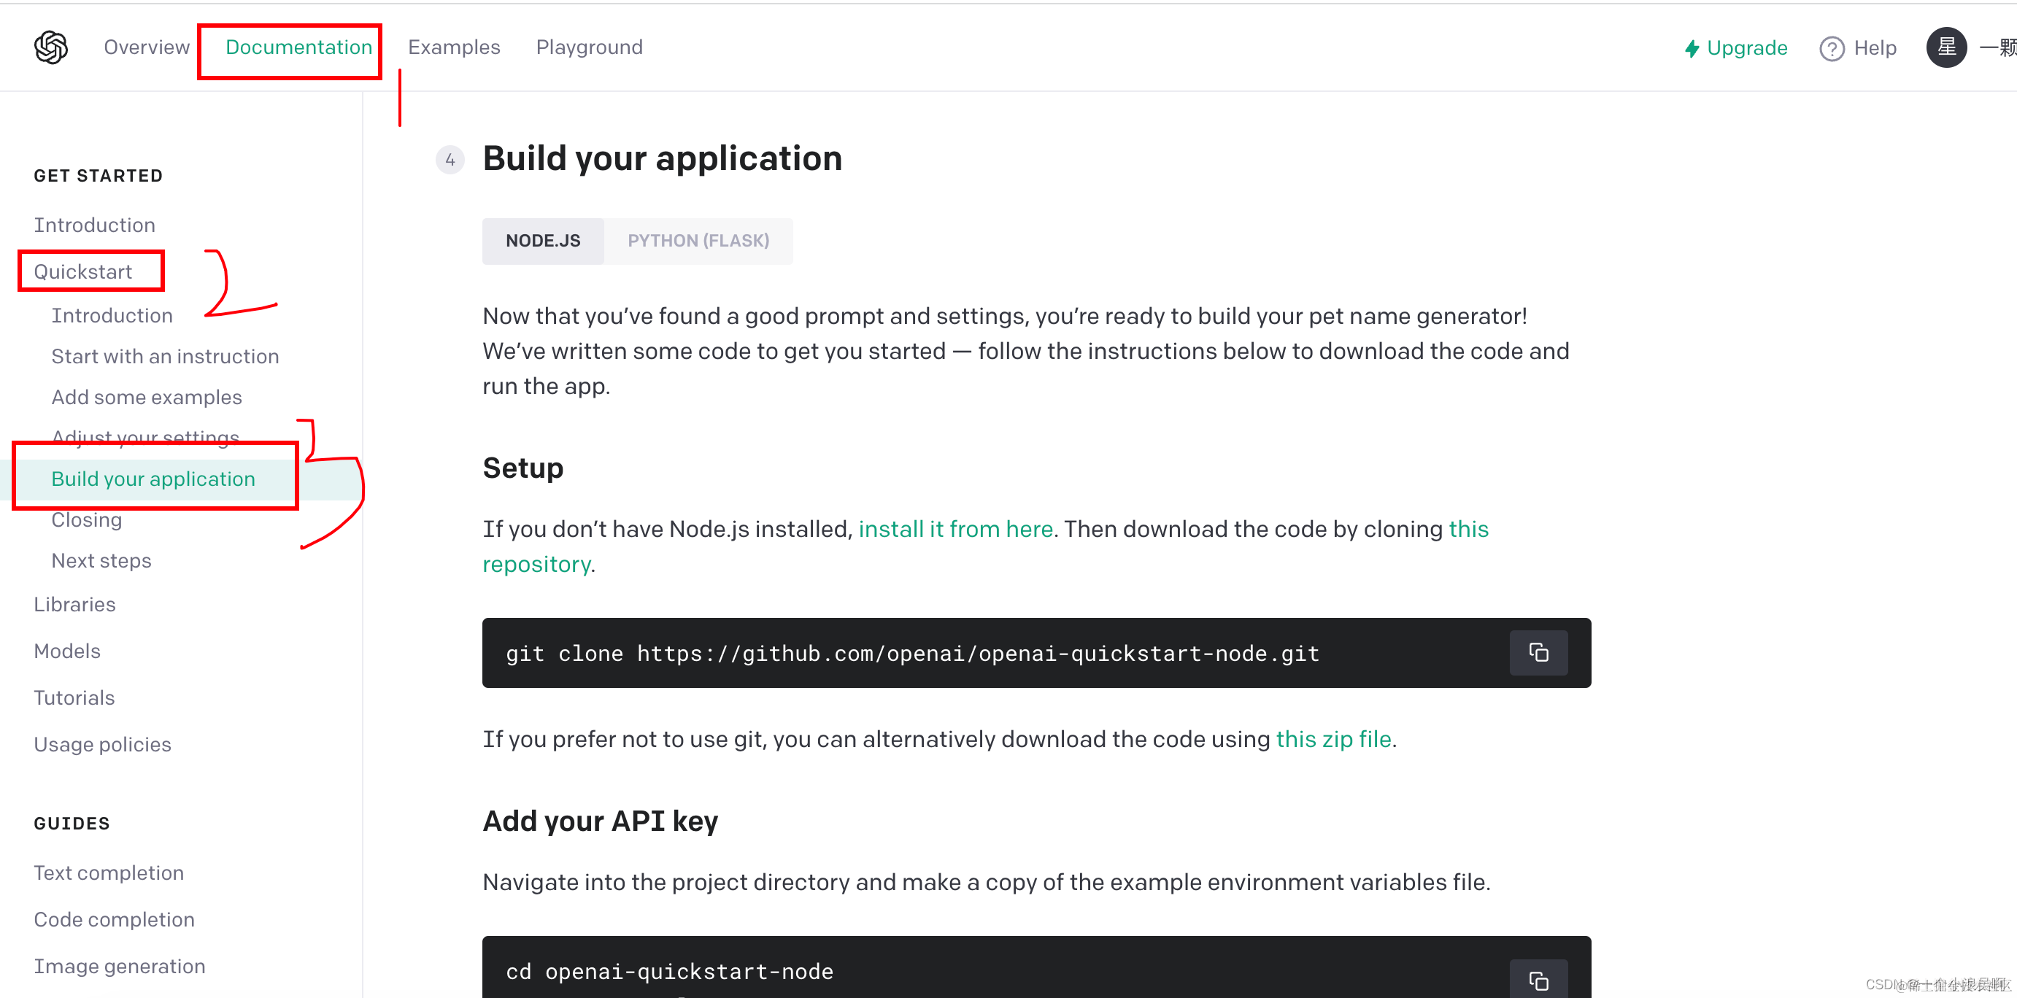Viewport: 2017px width, 998px height.
Task: Download code via 'this zip file' link
Action: coord(1333,738)
